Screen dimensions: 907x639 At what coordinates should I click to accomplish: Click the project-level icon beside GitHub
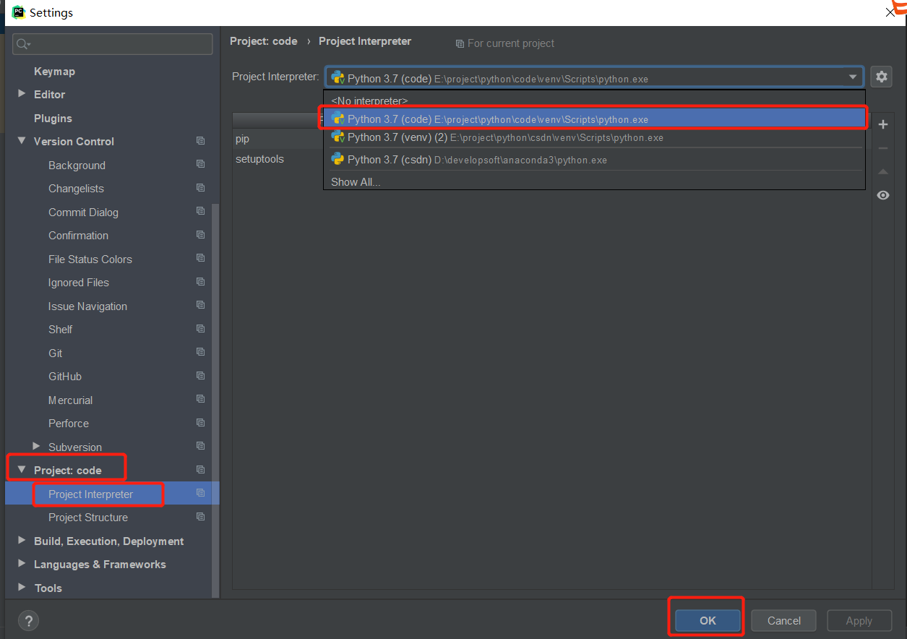pos(200,376)
